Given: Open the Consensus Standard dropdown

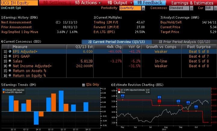Looking at the screenshot, I should coord(179,8).
